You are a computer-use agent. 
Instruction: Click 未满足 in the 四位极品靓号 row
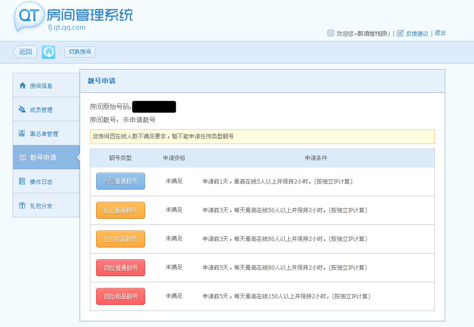[x=174, y=296]
